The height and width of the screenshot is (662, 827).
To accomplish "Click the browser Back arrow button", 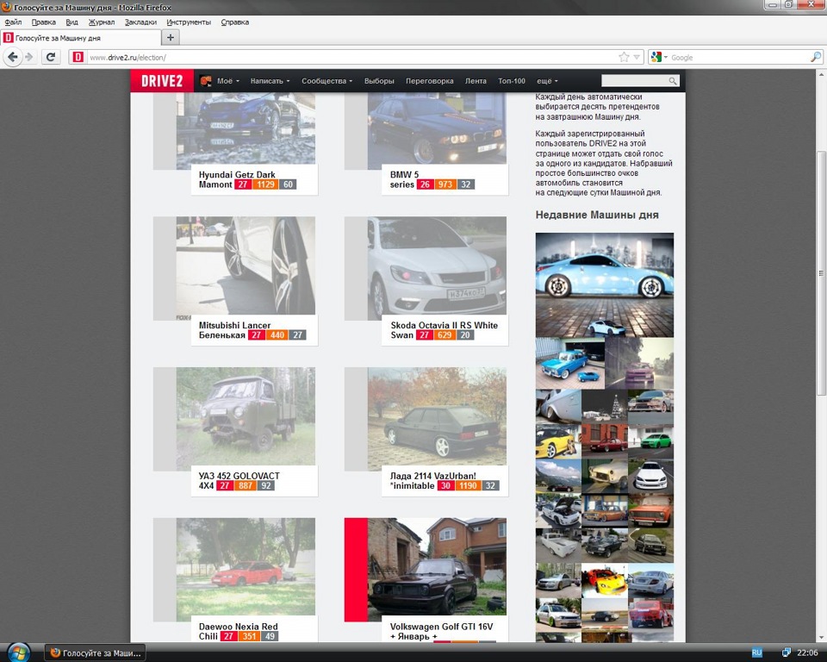I will point(13,57).
